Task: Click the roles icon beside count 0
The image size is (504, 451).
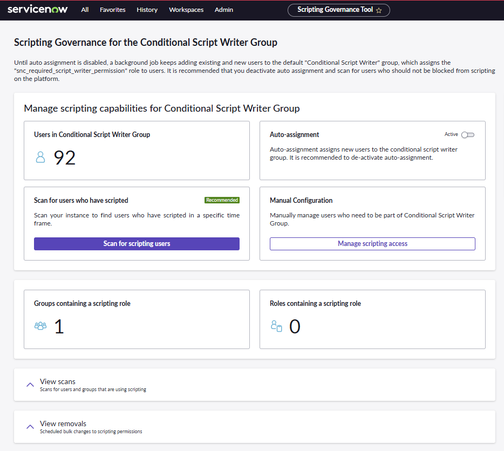Action: 276,326
